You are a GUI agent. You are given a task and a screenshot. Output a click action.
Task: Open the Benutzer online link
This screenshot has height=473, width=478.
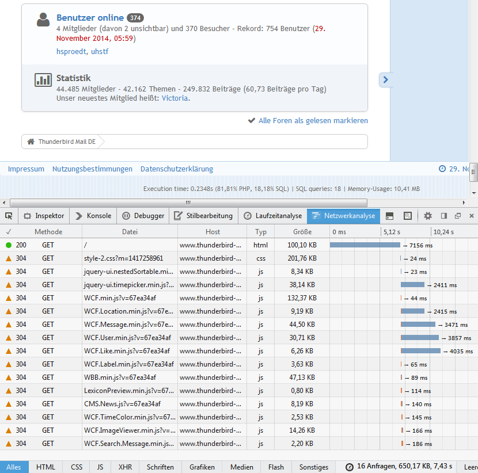pyautogui.click(x=90, y=18)
